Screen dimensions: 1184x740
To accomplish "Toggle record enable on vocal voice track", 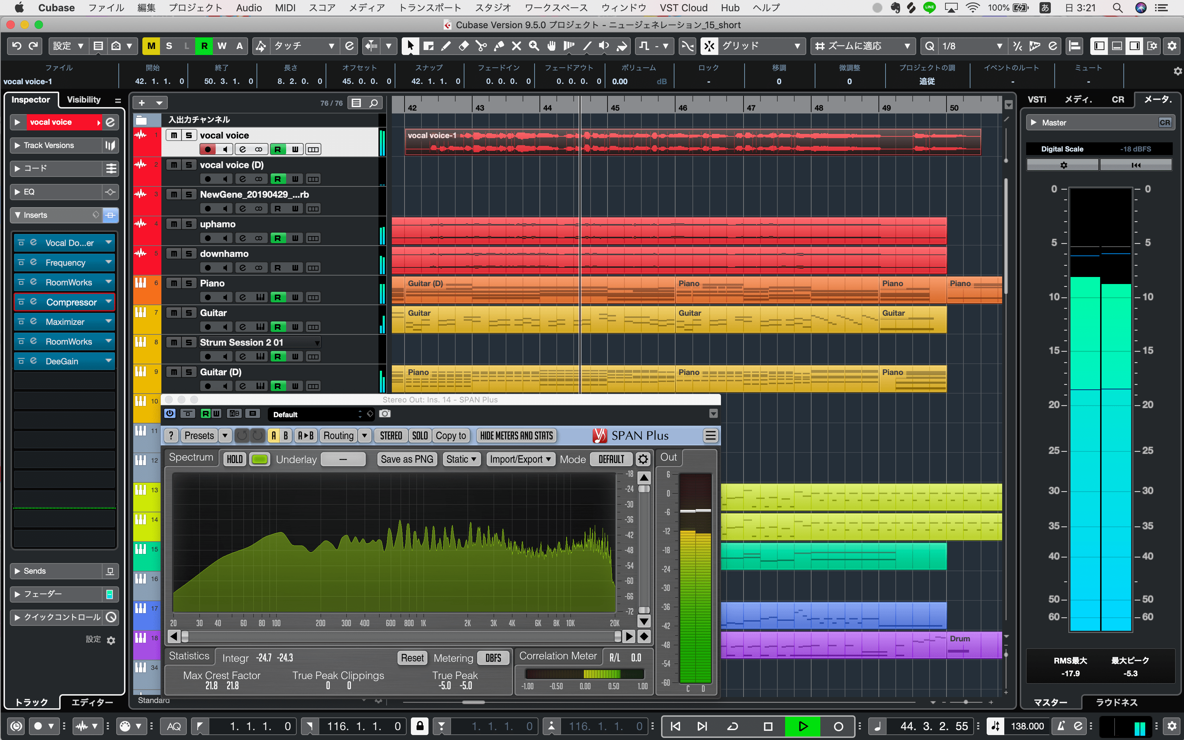I will coord(208,149).
